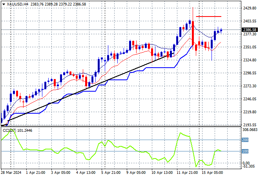
Task: Click time axis label 11 Apr 21:00
Action: tap(187, 173)
